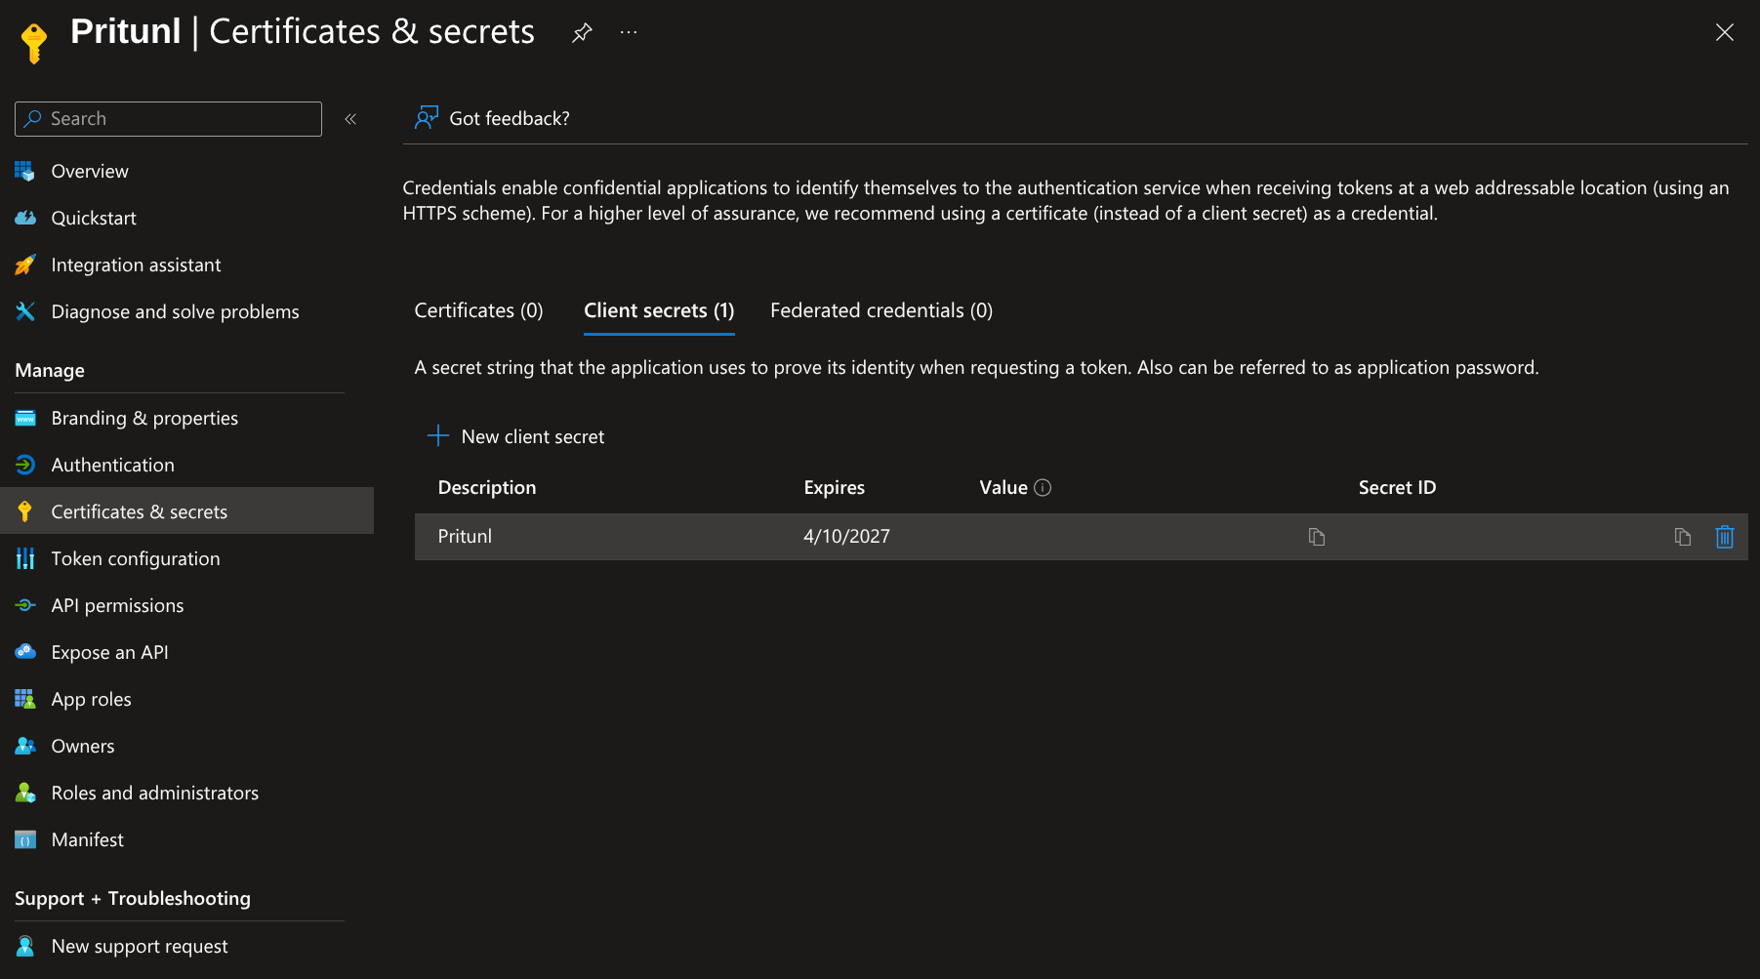Click the Diagnose and solve problems tools icon
This screenshot has width=1760, height=979.
click(x=25, y=312)
